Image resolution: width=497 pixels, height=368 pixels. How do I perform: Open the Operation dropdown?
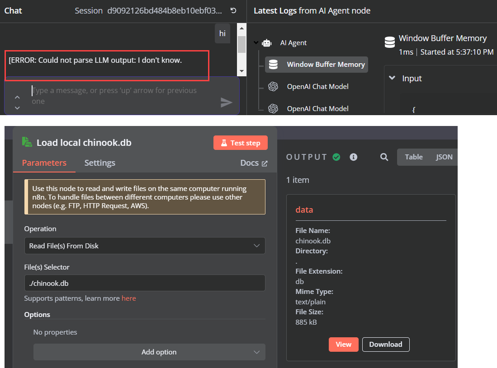click(145, 246)
